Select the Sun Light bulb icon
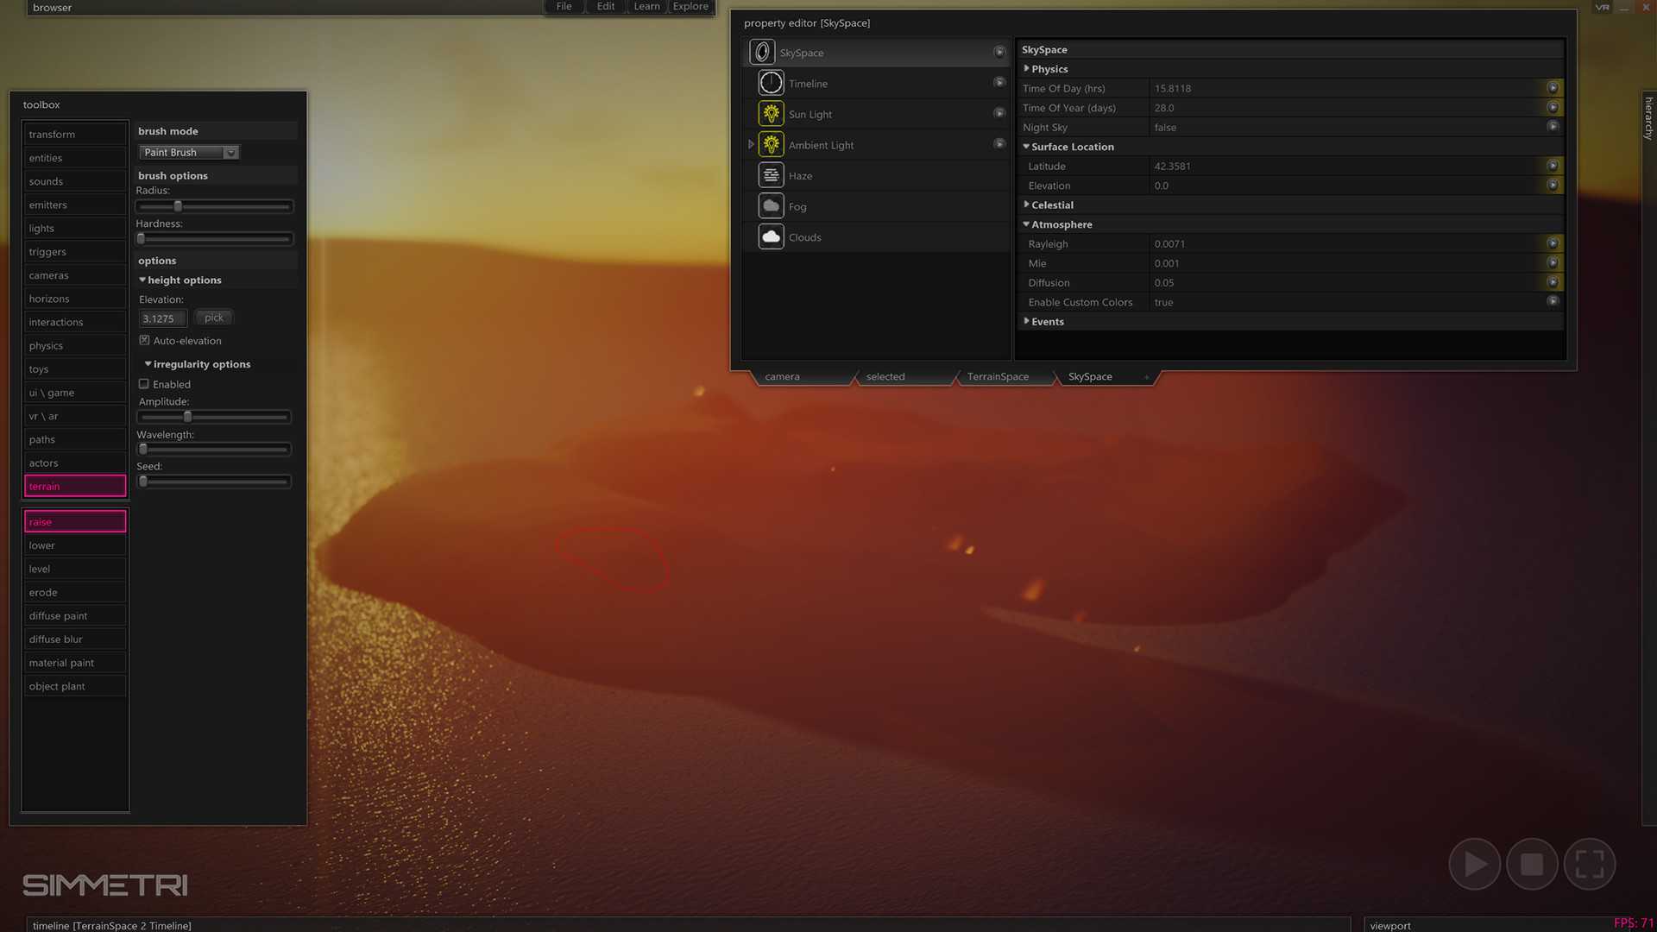The image size is (1657, 932). coord(771,114)
